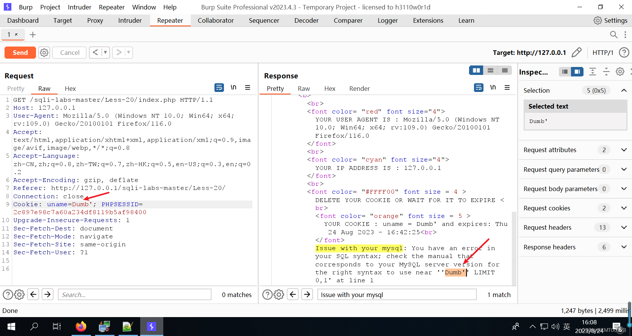
Task: Edit target with pencil icon
Action: click(576, 53)
